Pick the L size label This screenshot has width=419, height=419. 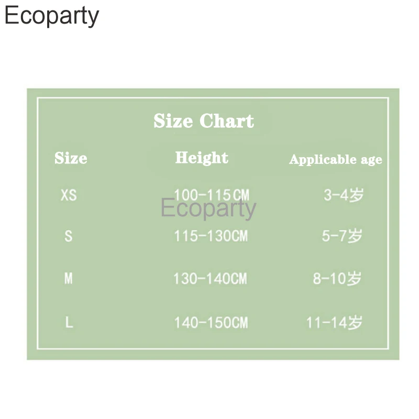pos(69,322)
